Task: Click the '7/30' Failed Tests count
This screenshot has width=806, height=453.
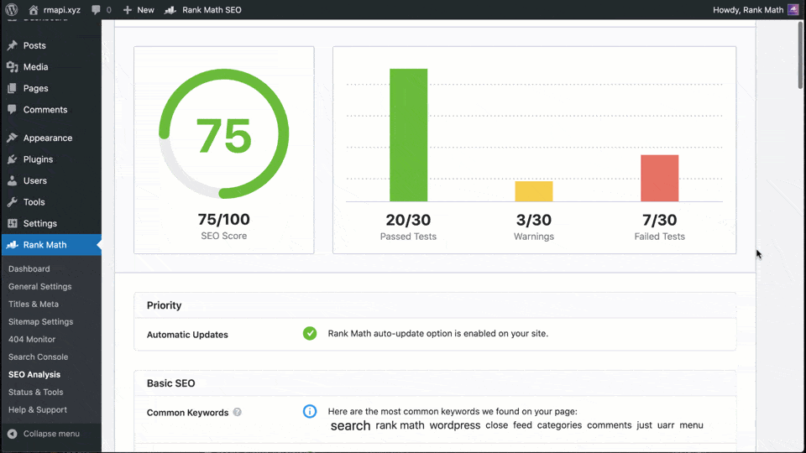Action: click(x=660, y=220)
